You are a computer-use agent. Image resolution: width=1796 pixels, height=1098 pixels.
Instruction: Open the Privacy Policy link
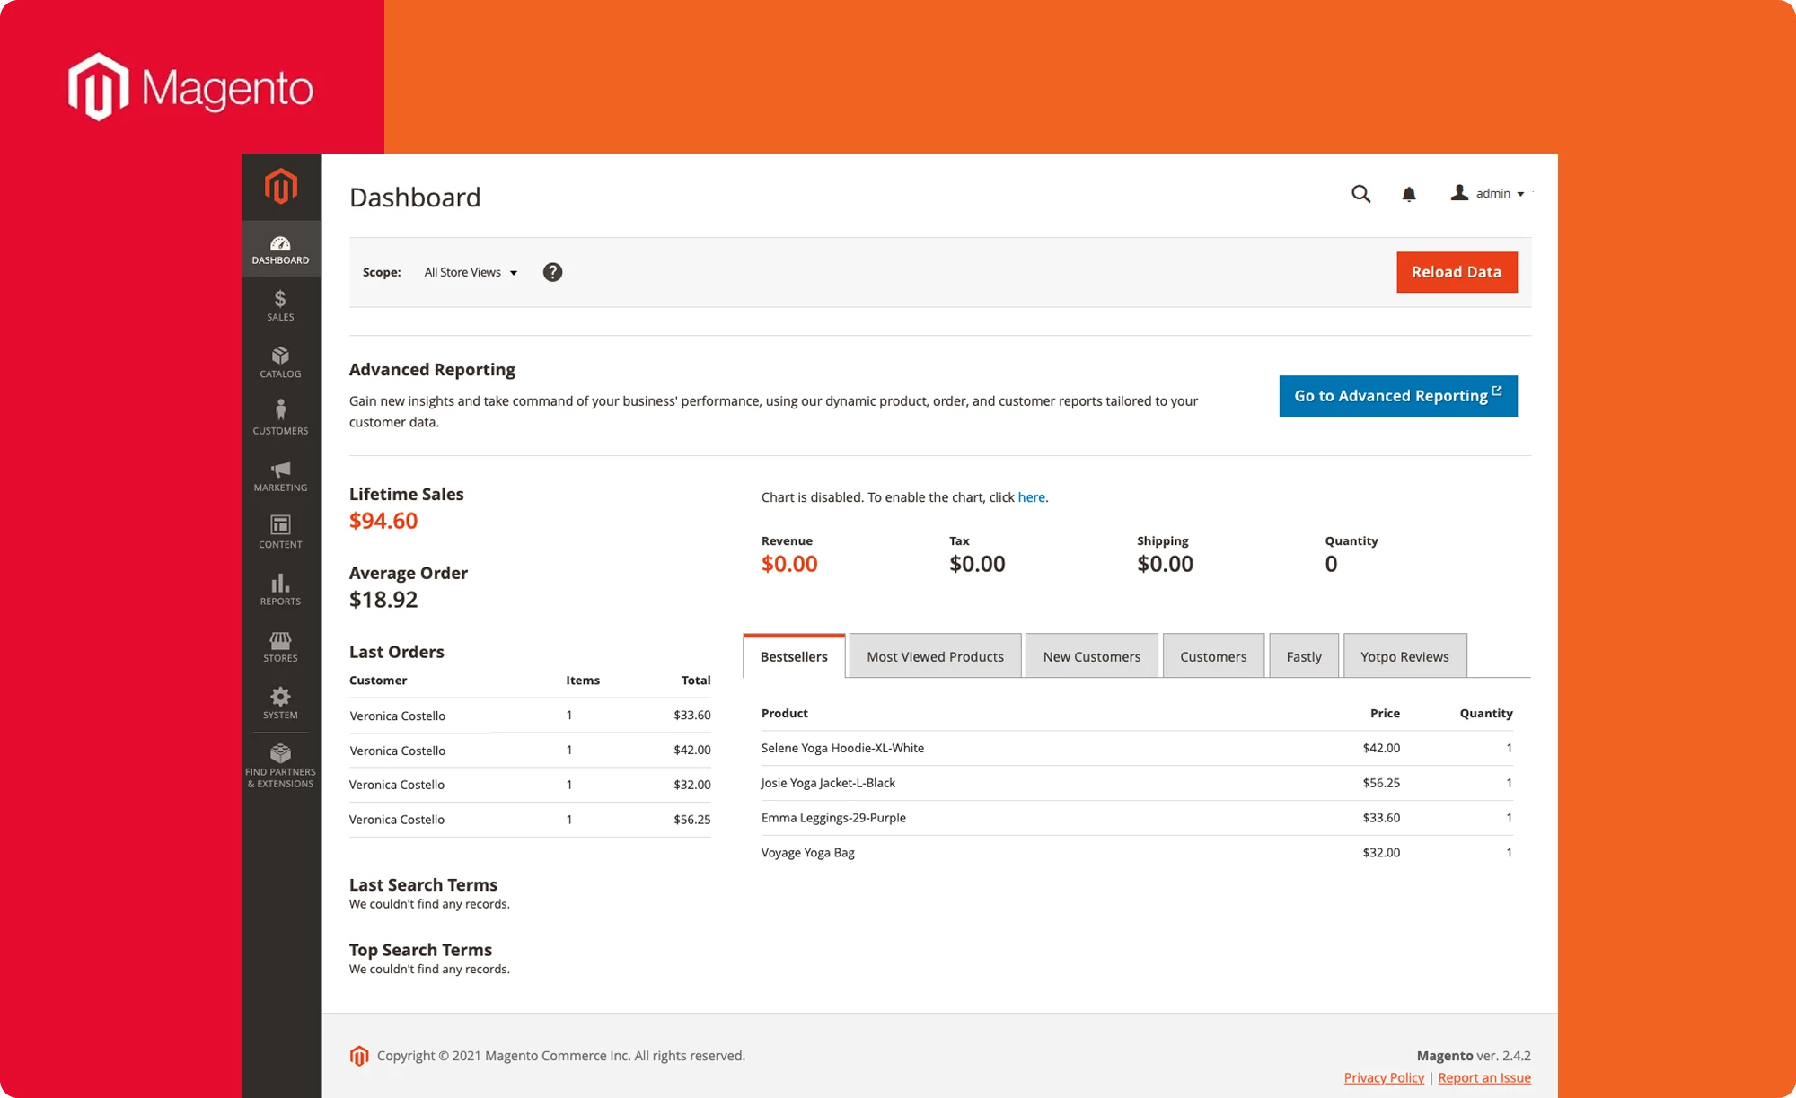coord(1384,1077)
